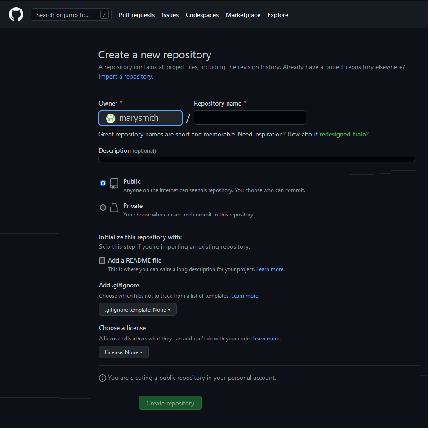The height and width of the screenshot is (431, 429).
Task: Focus the Description optional input field
Action: pyautogui.click(x=257, y=159)
